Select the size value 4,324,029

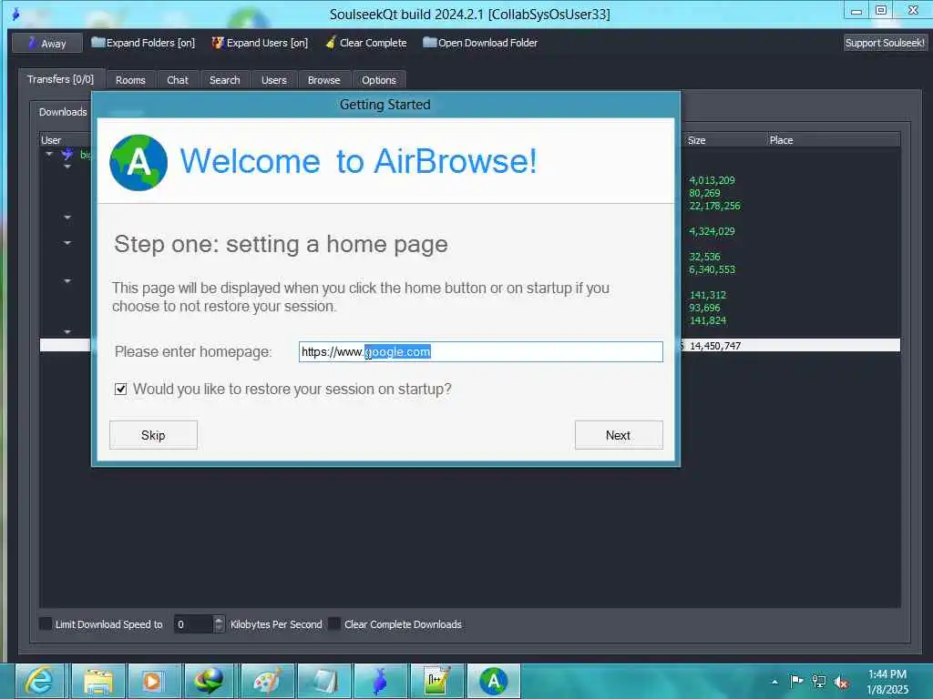(712, 231)
